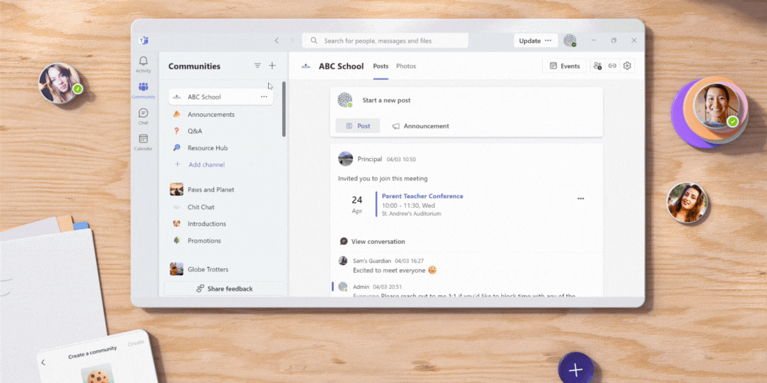Click the search field in the title bar

tap(385, 41)
